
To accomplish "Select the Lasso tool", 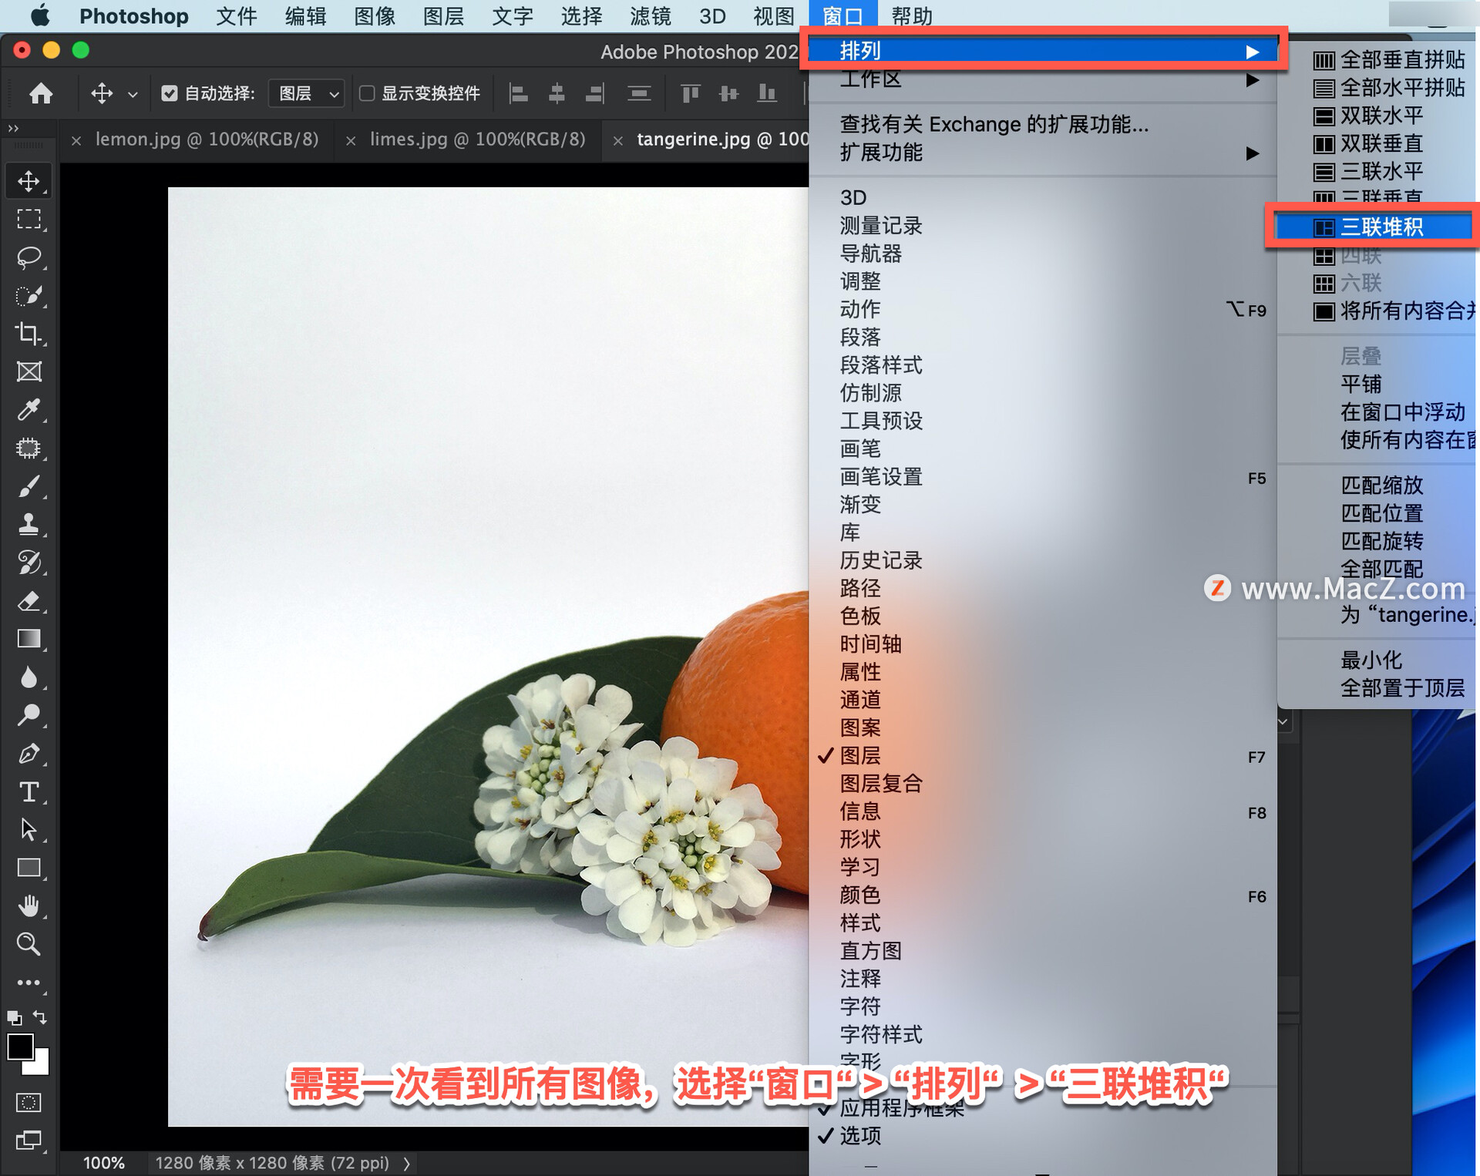I will coord(29,257).
